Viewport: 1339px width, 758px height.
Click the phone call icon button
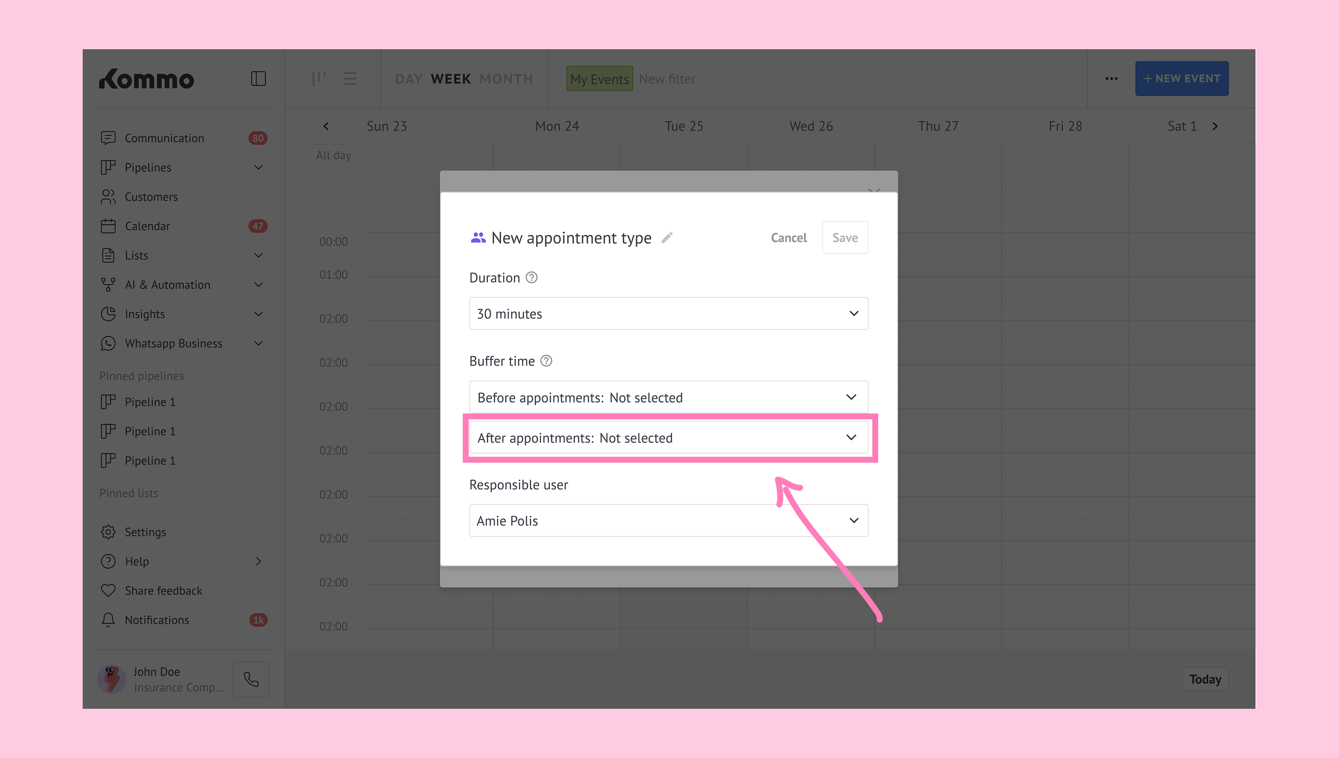coord(251,679)
